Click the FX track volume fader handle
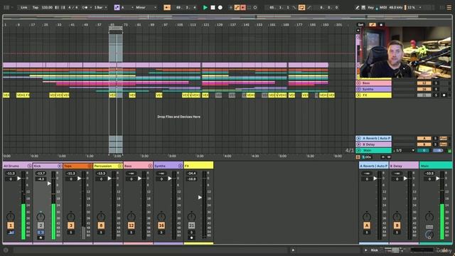This screenshot has width=455, height=256. click(x=200, y=198)
